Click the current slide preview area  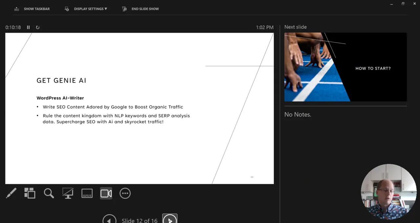[139, 108]
